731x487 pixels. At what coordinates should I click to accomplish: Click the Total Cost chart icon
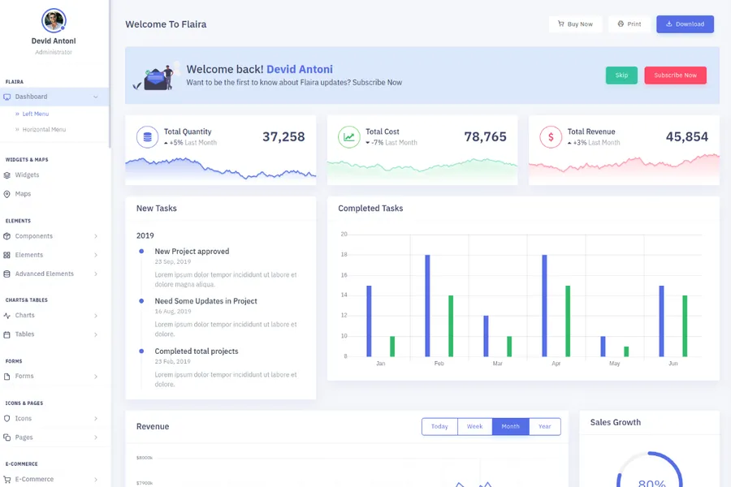point(348,137)
